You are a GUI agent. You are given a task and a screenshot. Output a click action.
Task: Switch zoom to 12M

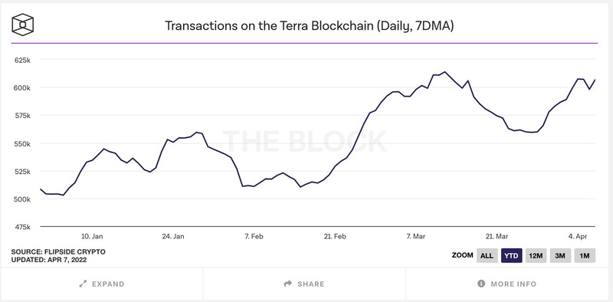point(536,255)
